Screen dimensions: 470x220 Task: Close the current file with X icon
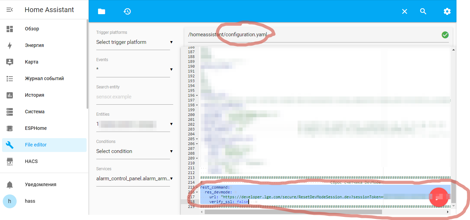[x=404, y=11]
